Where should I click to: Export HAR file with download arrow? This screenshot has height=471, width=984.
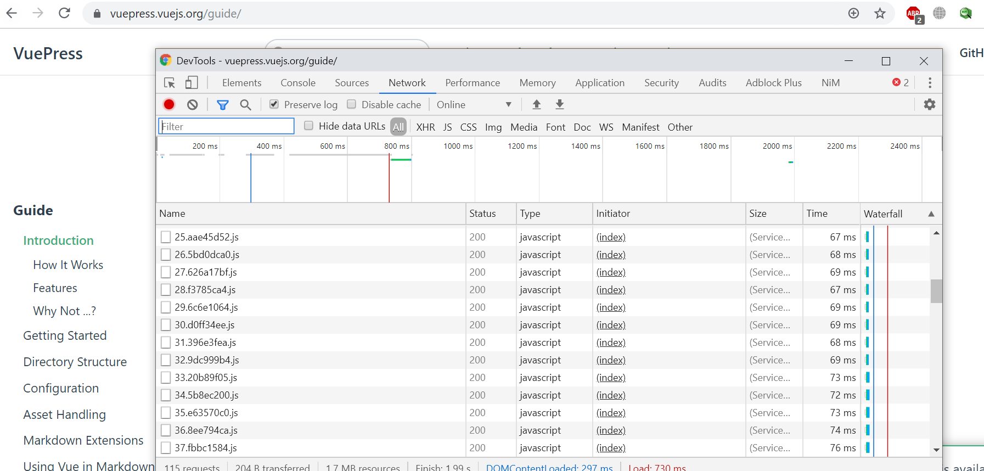point(560,104)
